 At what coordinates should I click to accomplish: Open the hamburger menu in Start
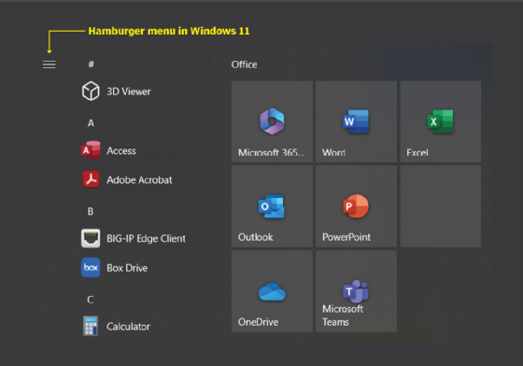pyautogui.click(x=49, y=64)
